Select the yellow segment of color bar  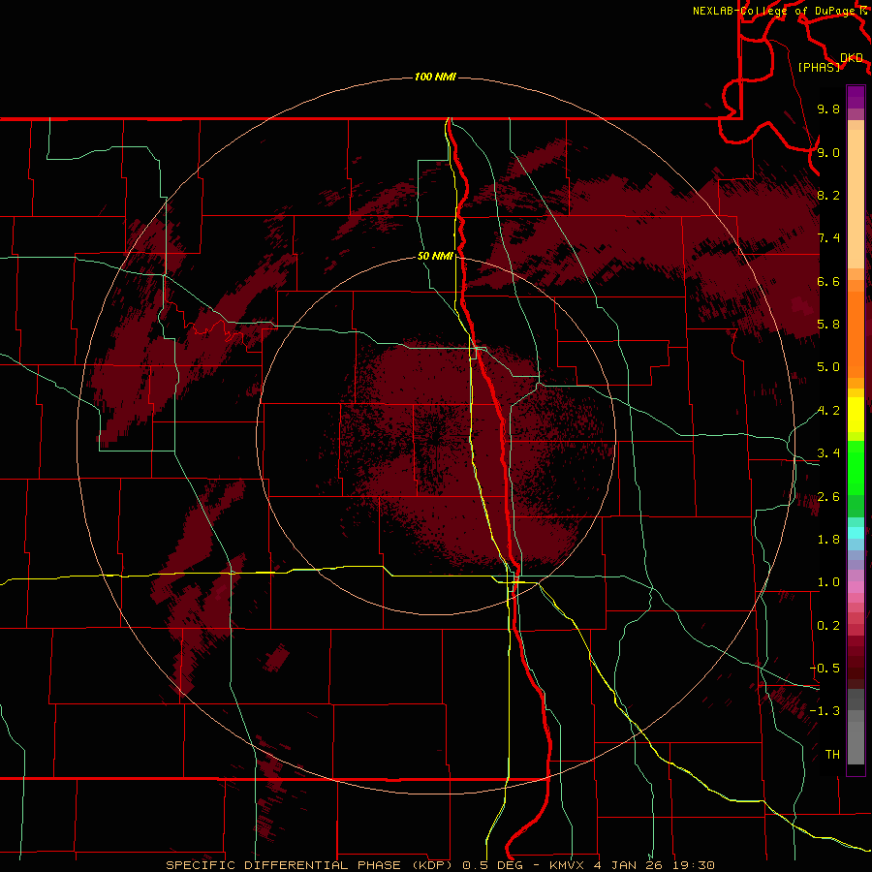click(856, 415)
